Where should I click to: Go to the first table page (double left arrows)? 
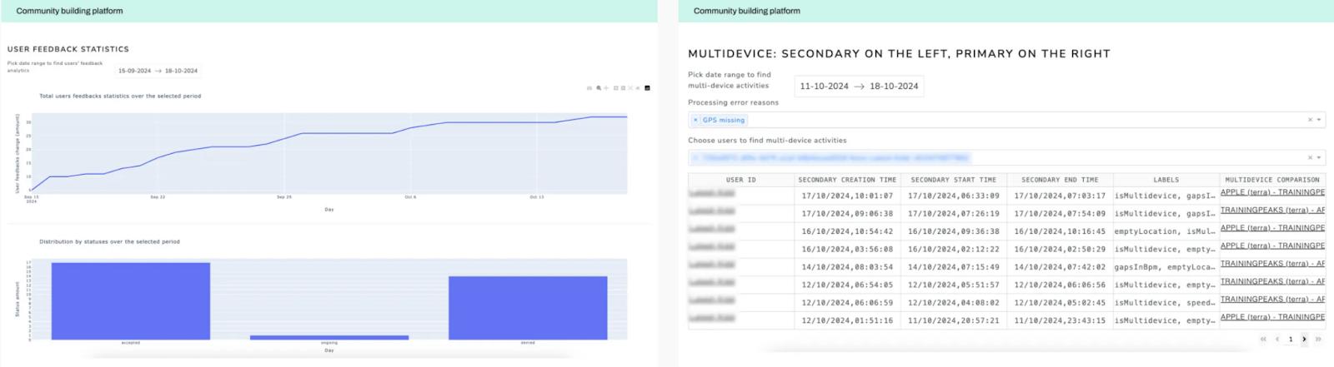pos(1263,339)
